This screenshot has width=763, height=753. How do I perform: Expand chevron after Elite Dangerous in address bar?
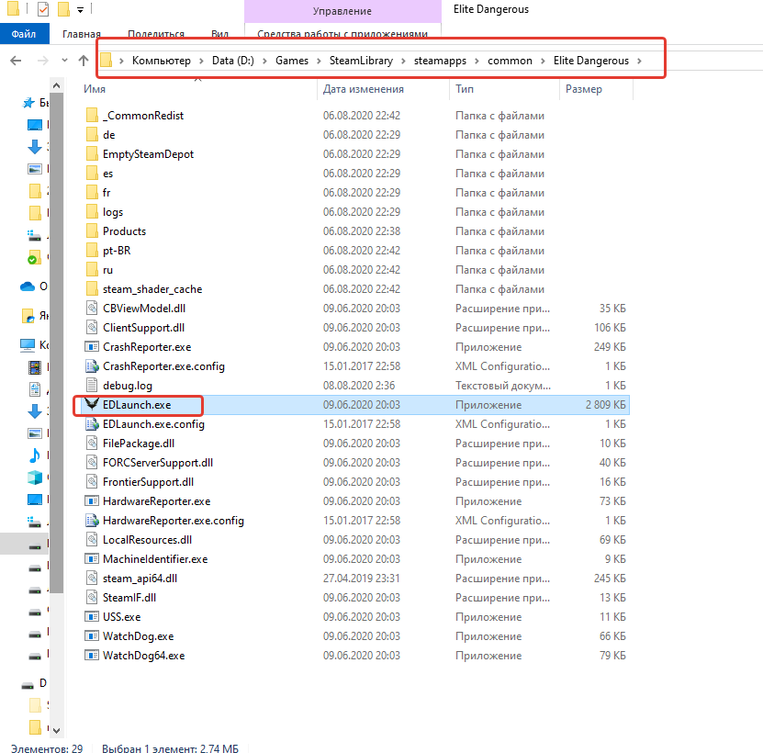639,61
